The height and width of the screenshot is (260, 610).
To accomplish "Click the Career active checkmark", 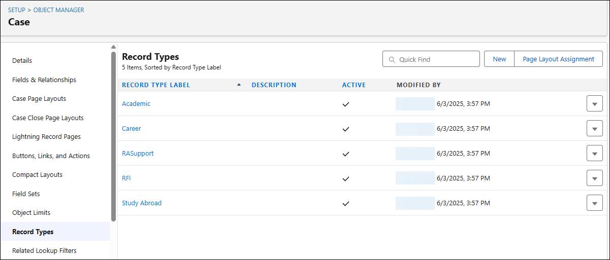I will [x=346, y=129].
